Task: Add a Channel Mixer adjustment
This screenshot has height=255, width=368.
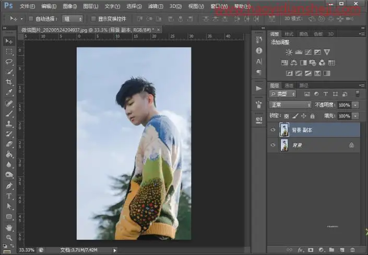Action: tap(322, 63)
